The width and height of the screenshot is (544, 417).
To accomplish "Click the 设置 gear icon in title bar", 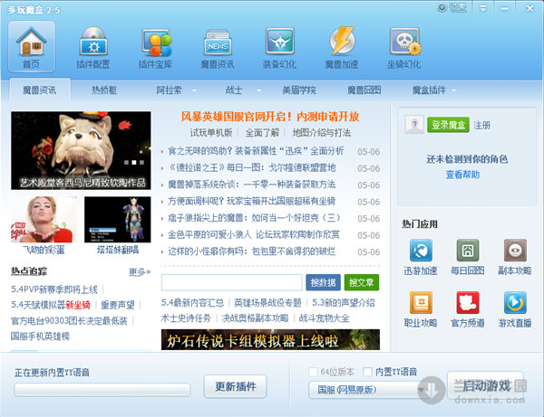I will click(442, 7).
